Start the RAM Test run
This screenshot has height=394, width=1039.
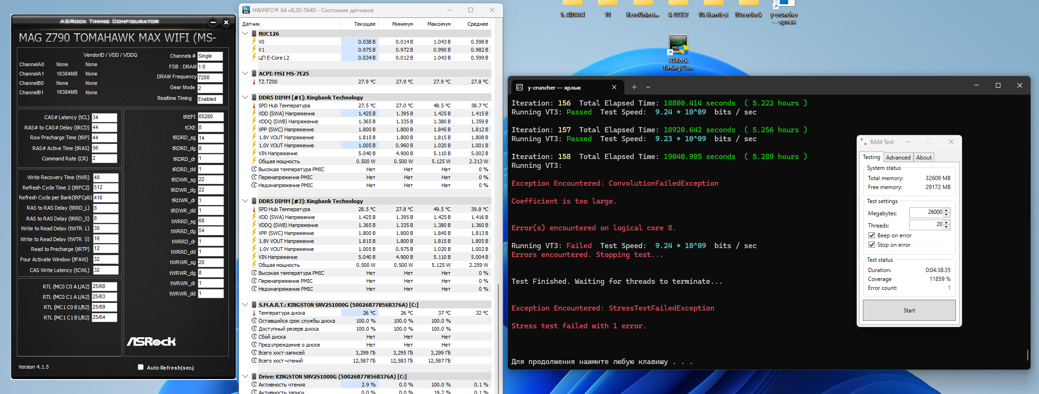[x=909, y=311]
